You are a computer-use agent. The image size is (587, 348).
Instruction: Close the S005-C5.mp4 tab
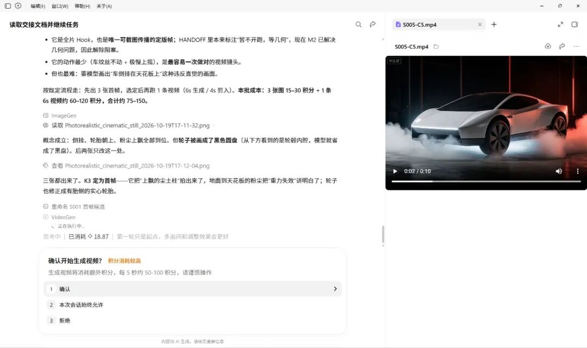[479, 24]
